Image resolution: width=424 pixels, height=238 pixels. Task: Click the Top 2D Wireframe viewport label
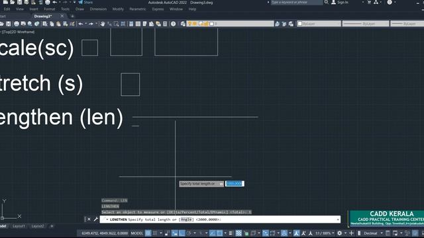pyautogui.click(x=18, y=32)
